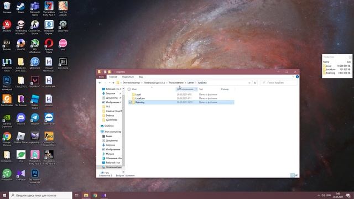Open GeForce Experience shortcut
This screenshot has height=199, width=354.
[7, 121]
